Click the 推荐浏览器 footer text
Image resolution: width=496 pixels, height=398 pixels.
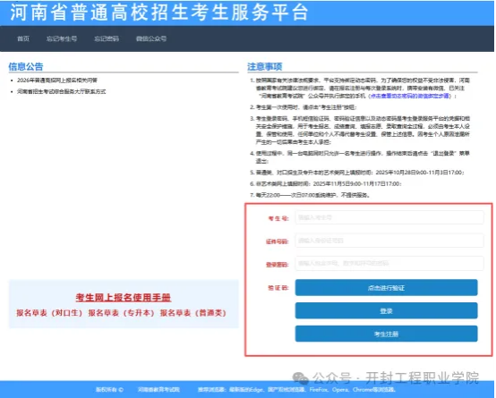(297, 389)
